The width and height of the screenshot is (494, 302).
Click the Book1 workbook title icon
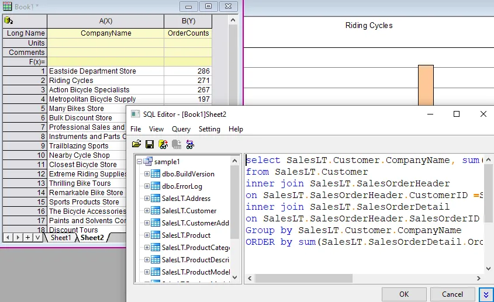click(x=7, y=6)
